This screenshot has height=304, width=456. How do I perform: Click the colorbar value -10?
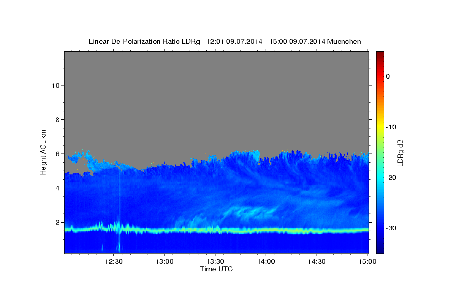point(391,127)
